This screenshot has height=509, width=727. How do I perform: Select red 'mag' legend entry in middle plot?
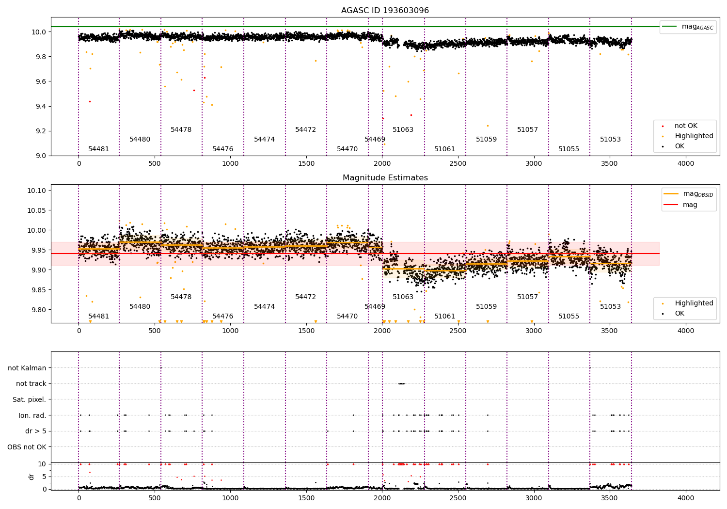pyautogui.click(x=680, y=205)
